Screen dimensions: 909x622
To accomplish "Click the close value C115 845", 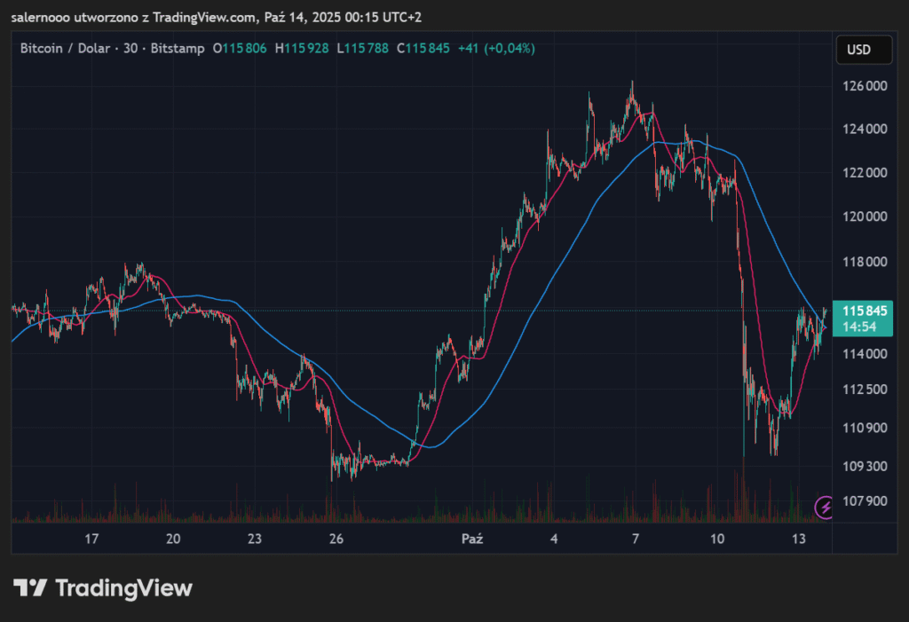I will 423,48.
